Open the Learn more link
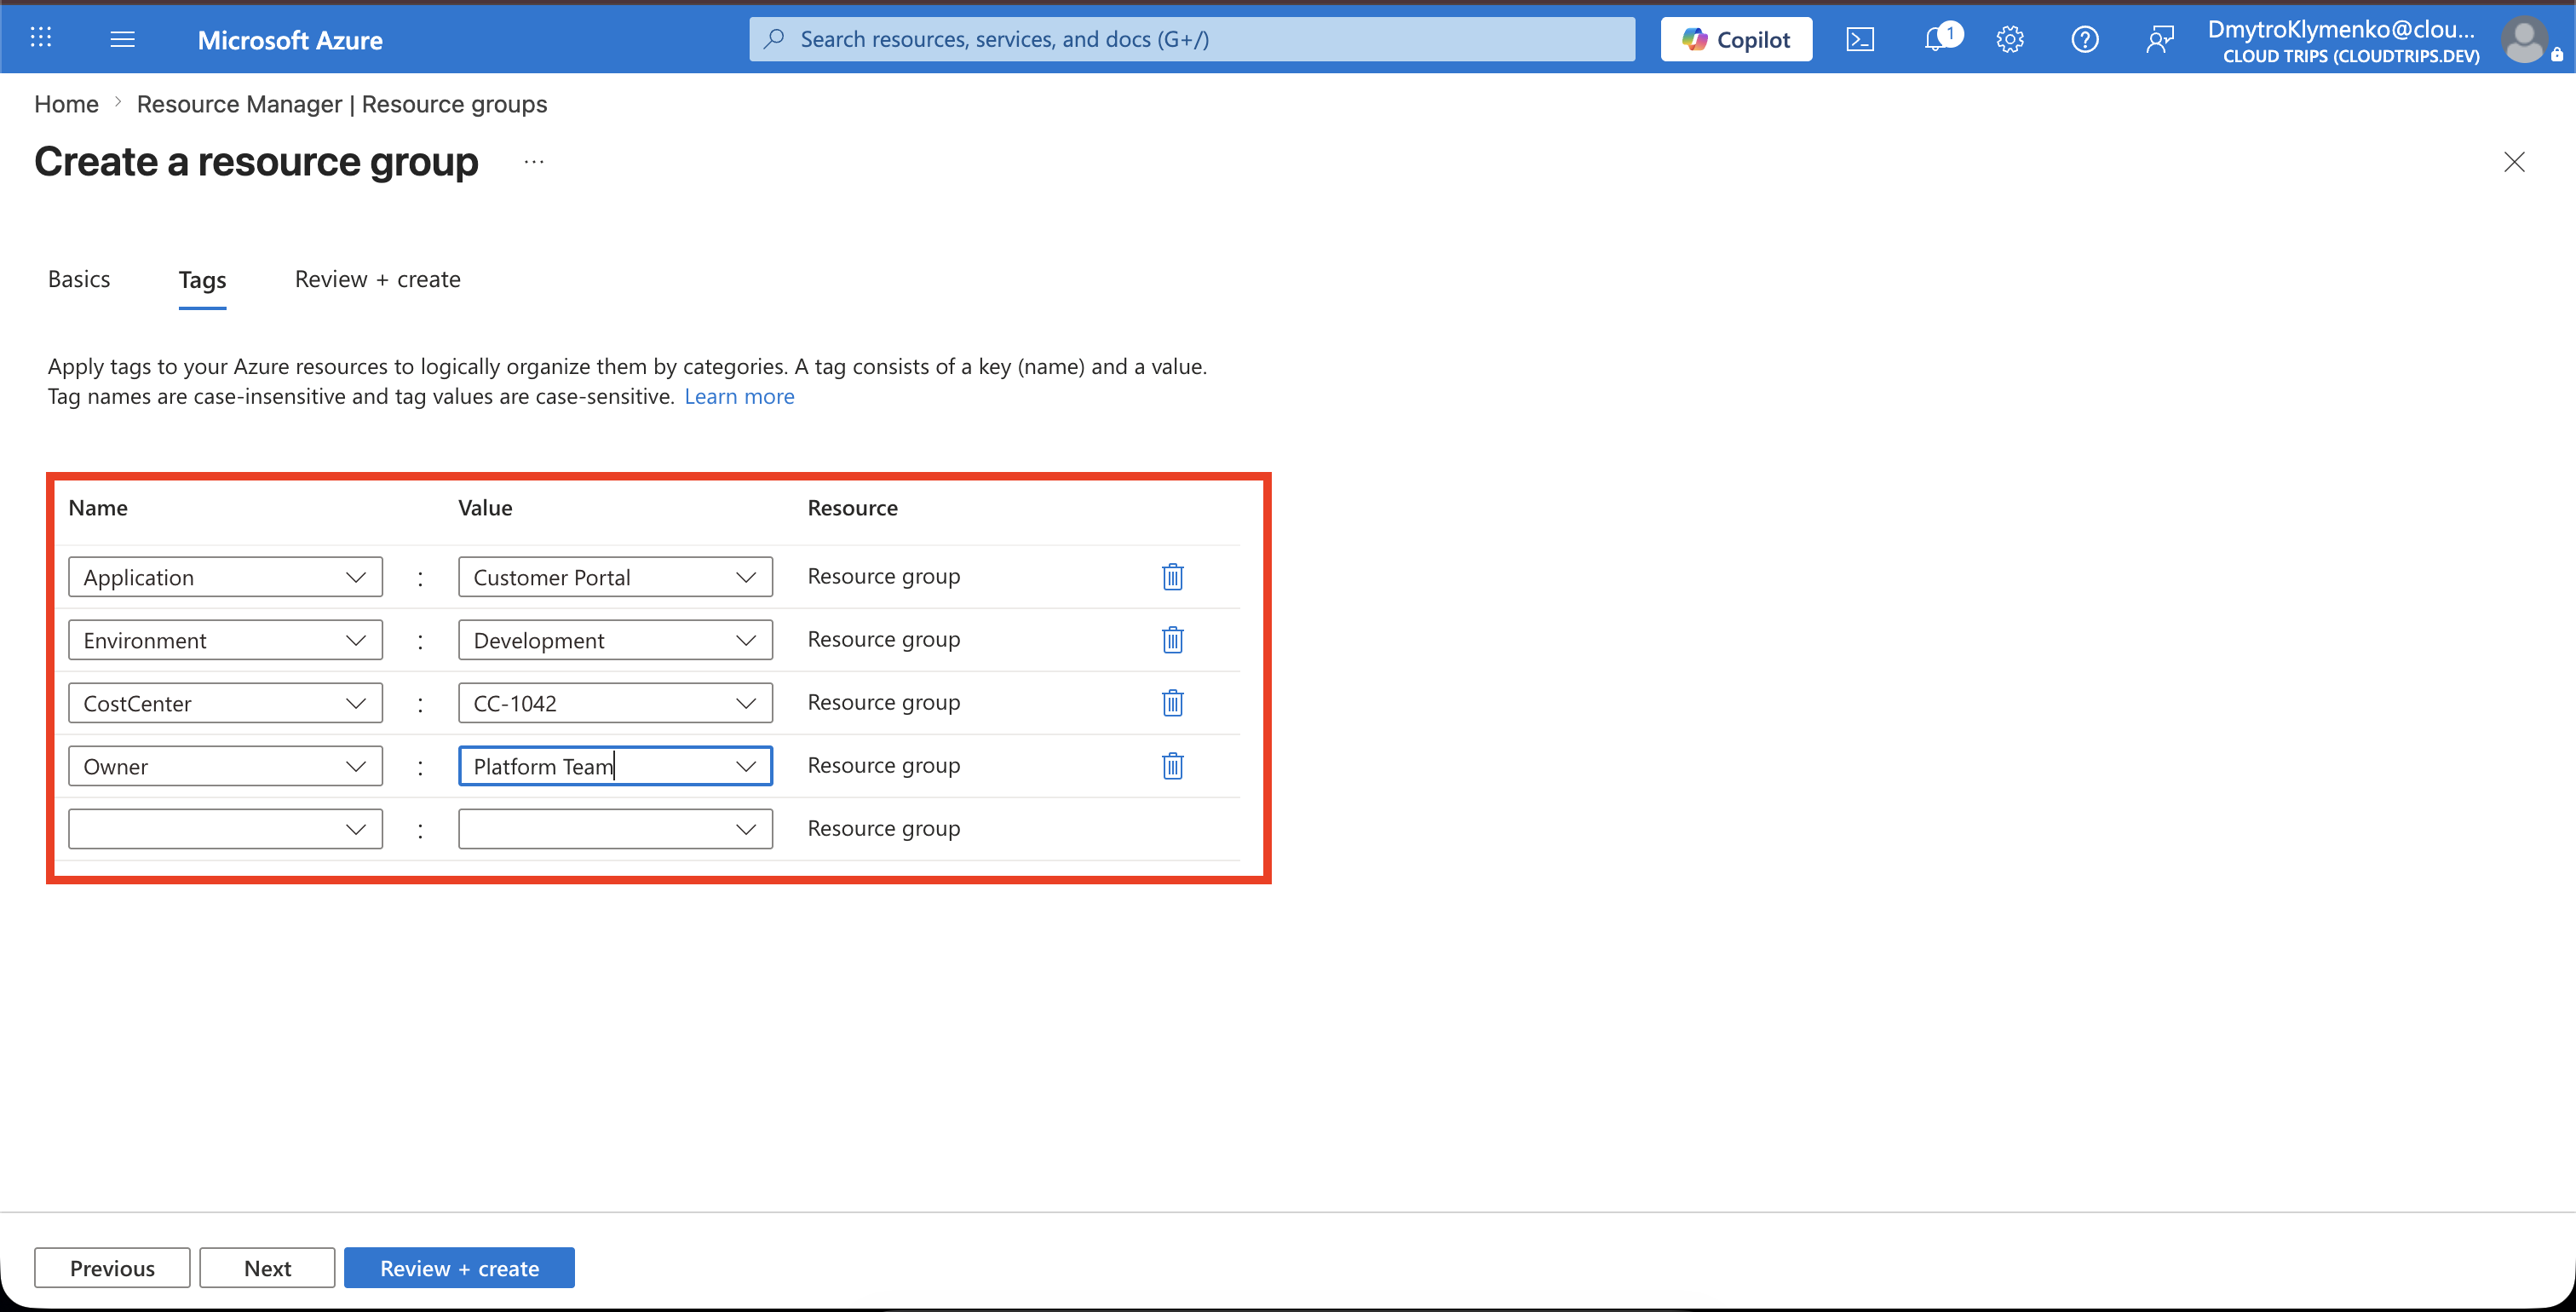Screen dimensions: 2576x1312 (739, 396)
